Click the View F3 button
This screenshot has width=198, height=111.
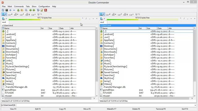tap(13, 109)
